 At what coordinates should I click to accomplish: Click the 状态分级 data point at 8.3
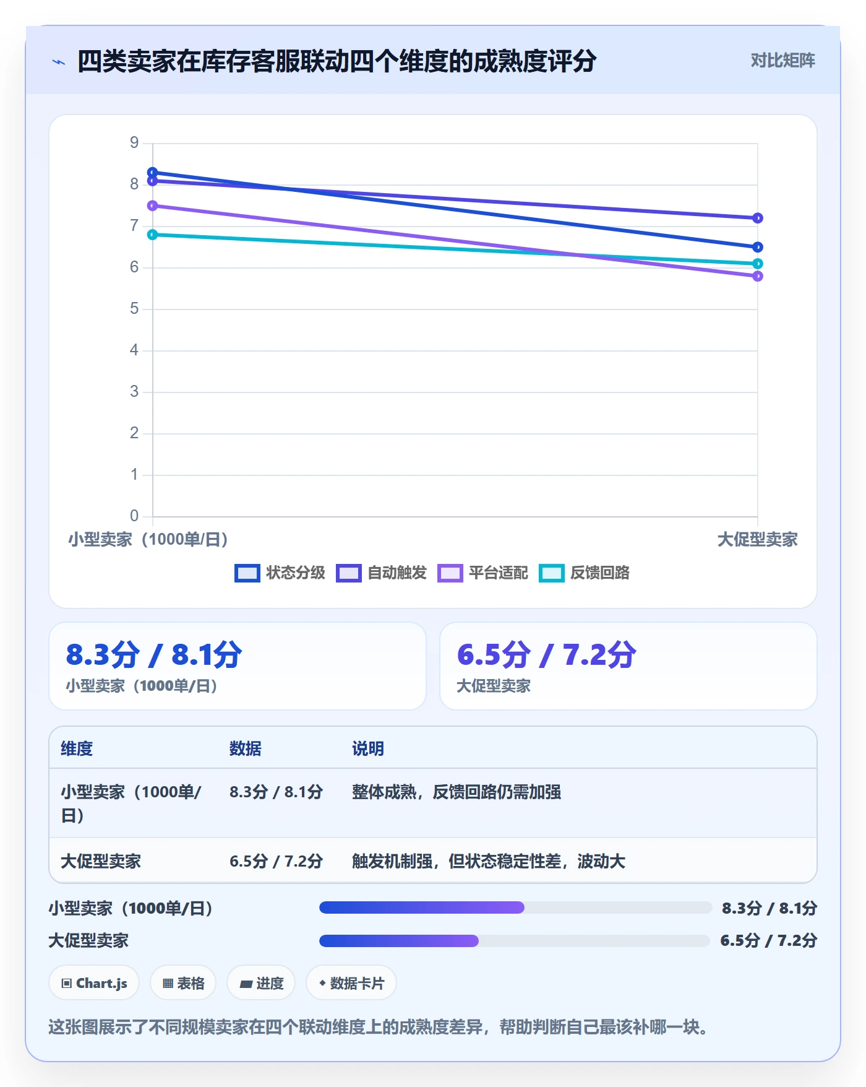point(153,173)
